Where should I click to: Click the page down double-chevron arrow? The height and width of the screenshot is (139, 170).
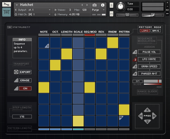click(x=147, y=122)
